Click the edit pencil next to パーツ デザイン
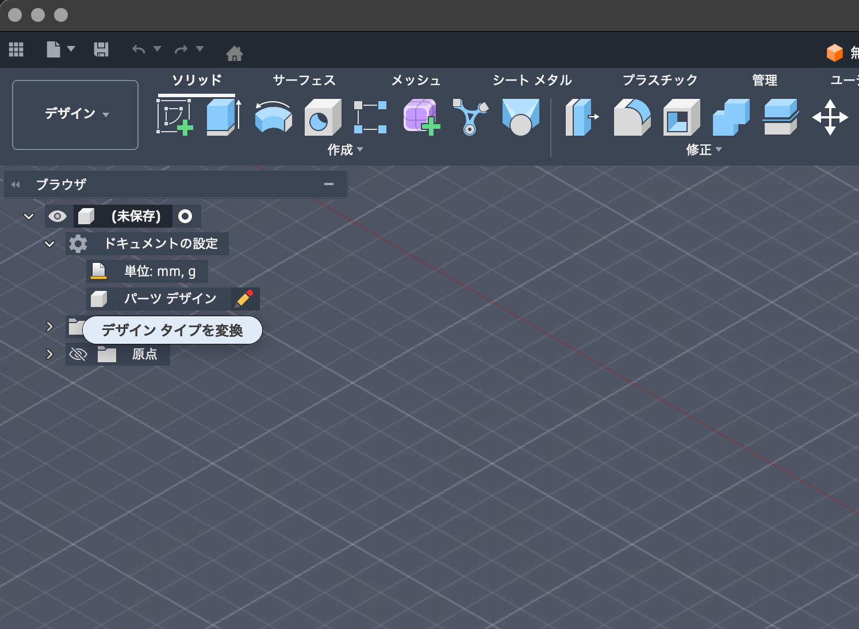This screenshot has height=629, width=859. (244, 298)
